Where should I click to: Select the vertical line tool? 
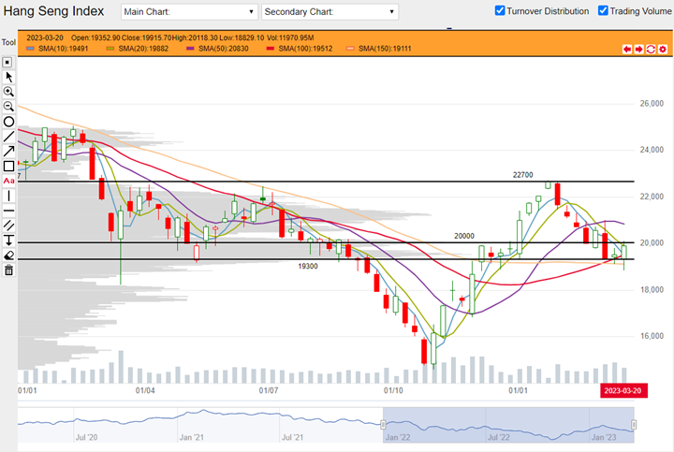8,196
